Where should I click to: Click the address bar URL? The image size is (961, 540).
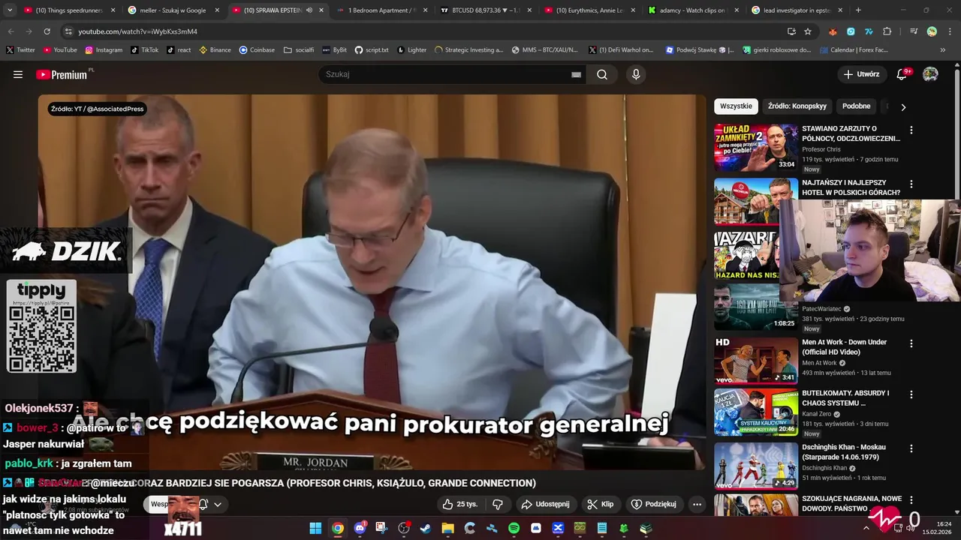click(137, 31)
